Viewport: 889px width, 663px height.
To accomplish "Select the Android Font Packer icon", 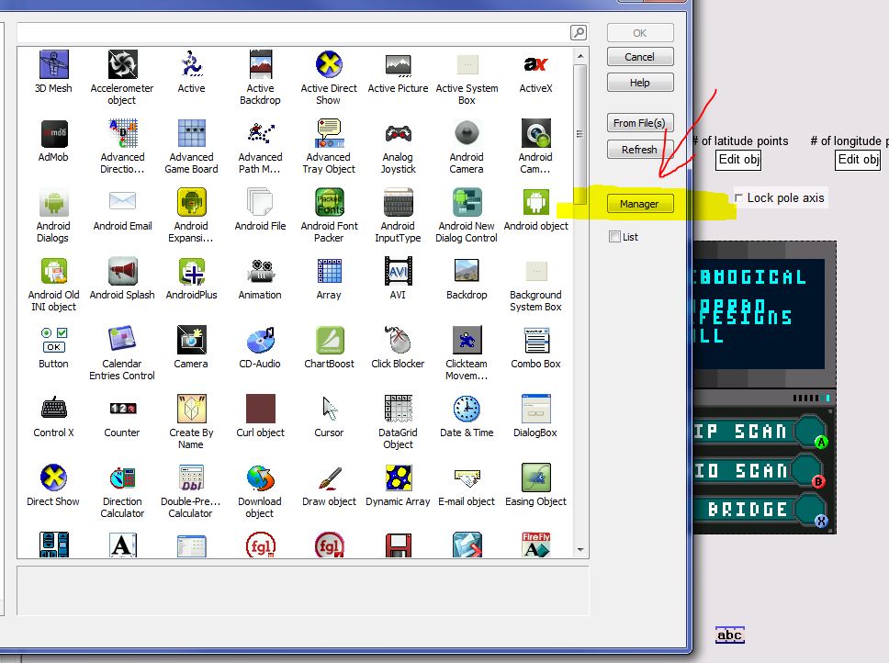I will [329, 202].
